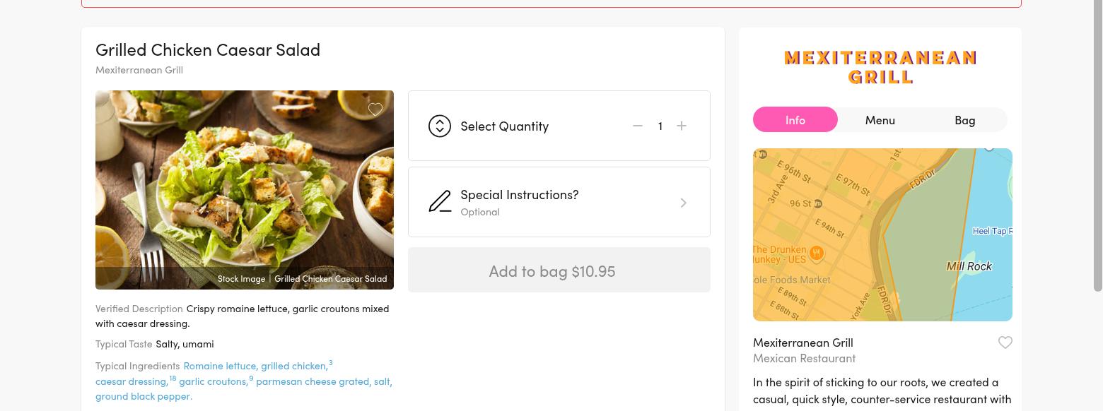Open the Bag tab
This screenshot has height=411, width=1103.
coord(964,120)
